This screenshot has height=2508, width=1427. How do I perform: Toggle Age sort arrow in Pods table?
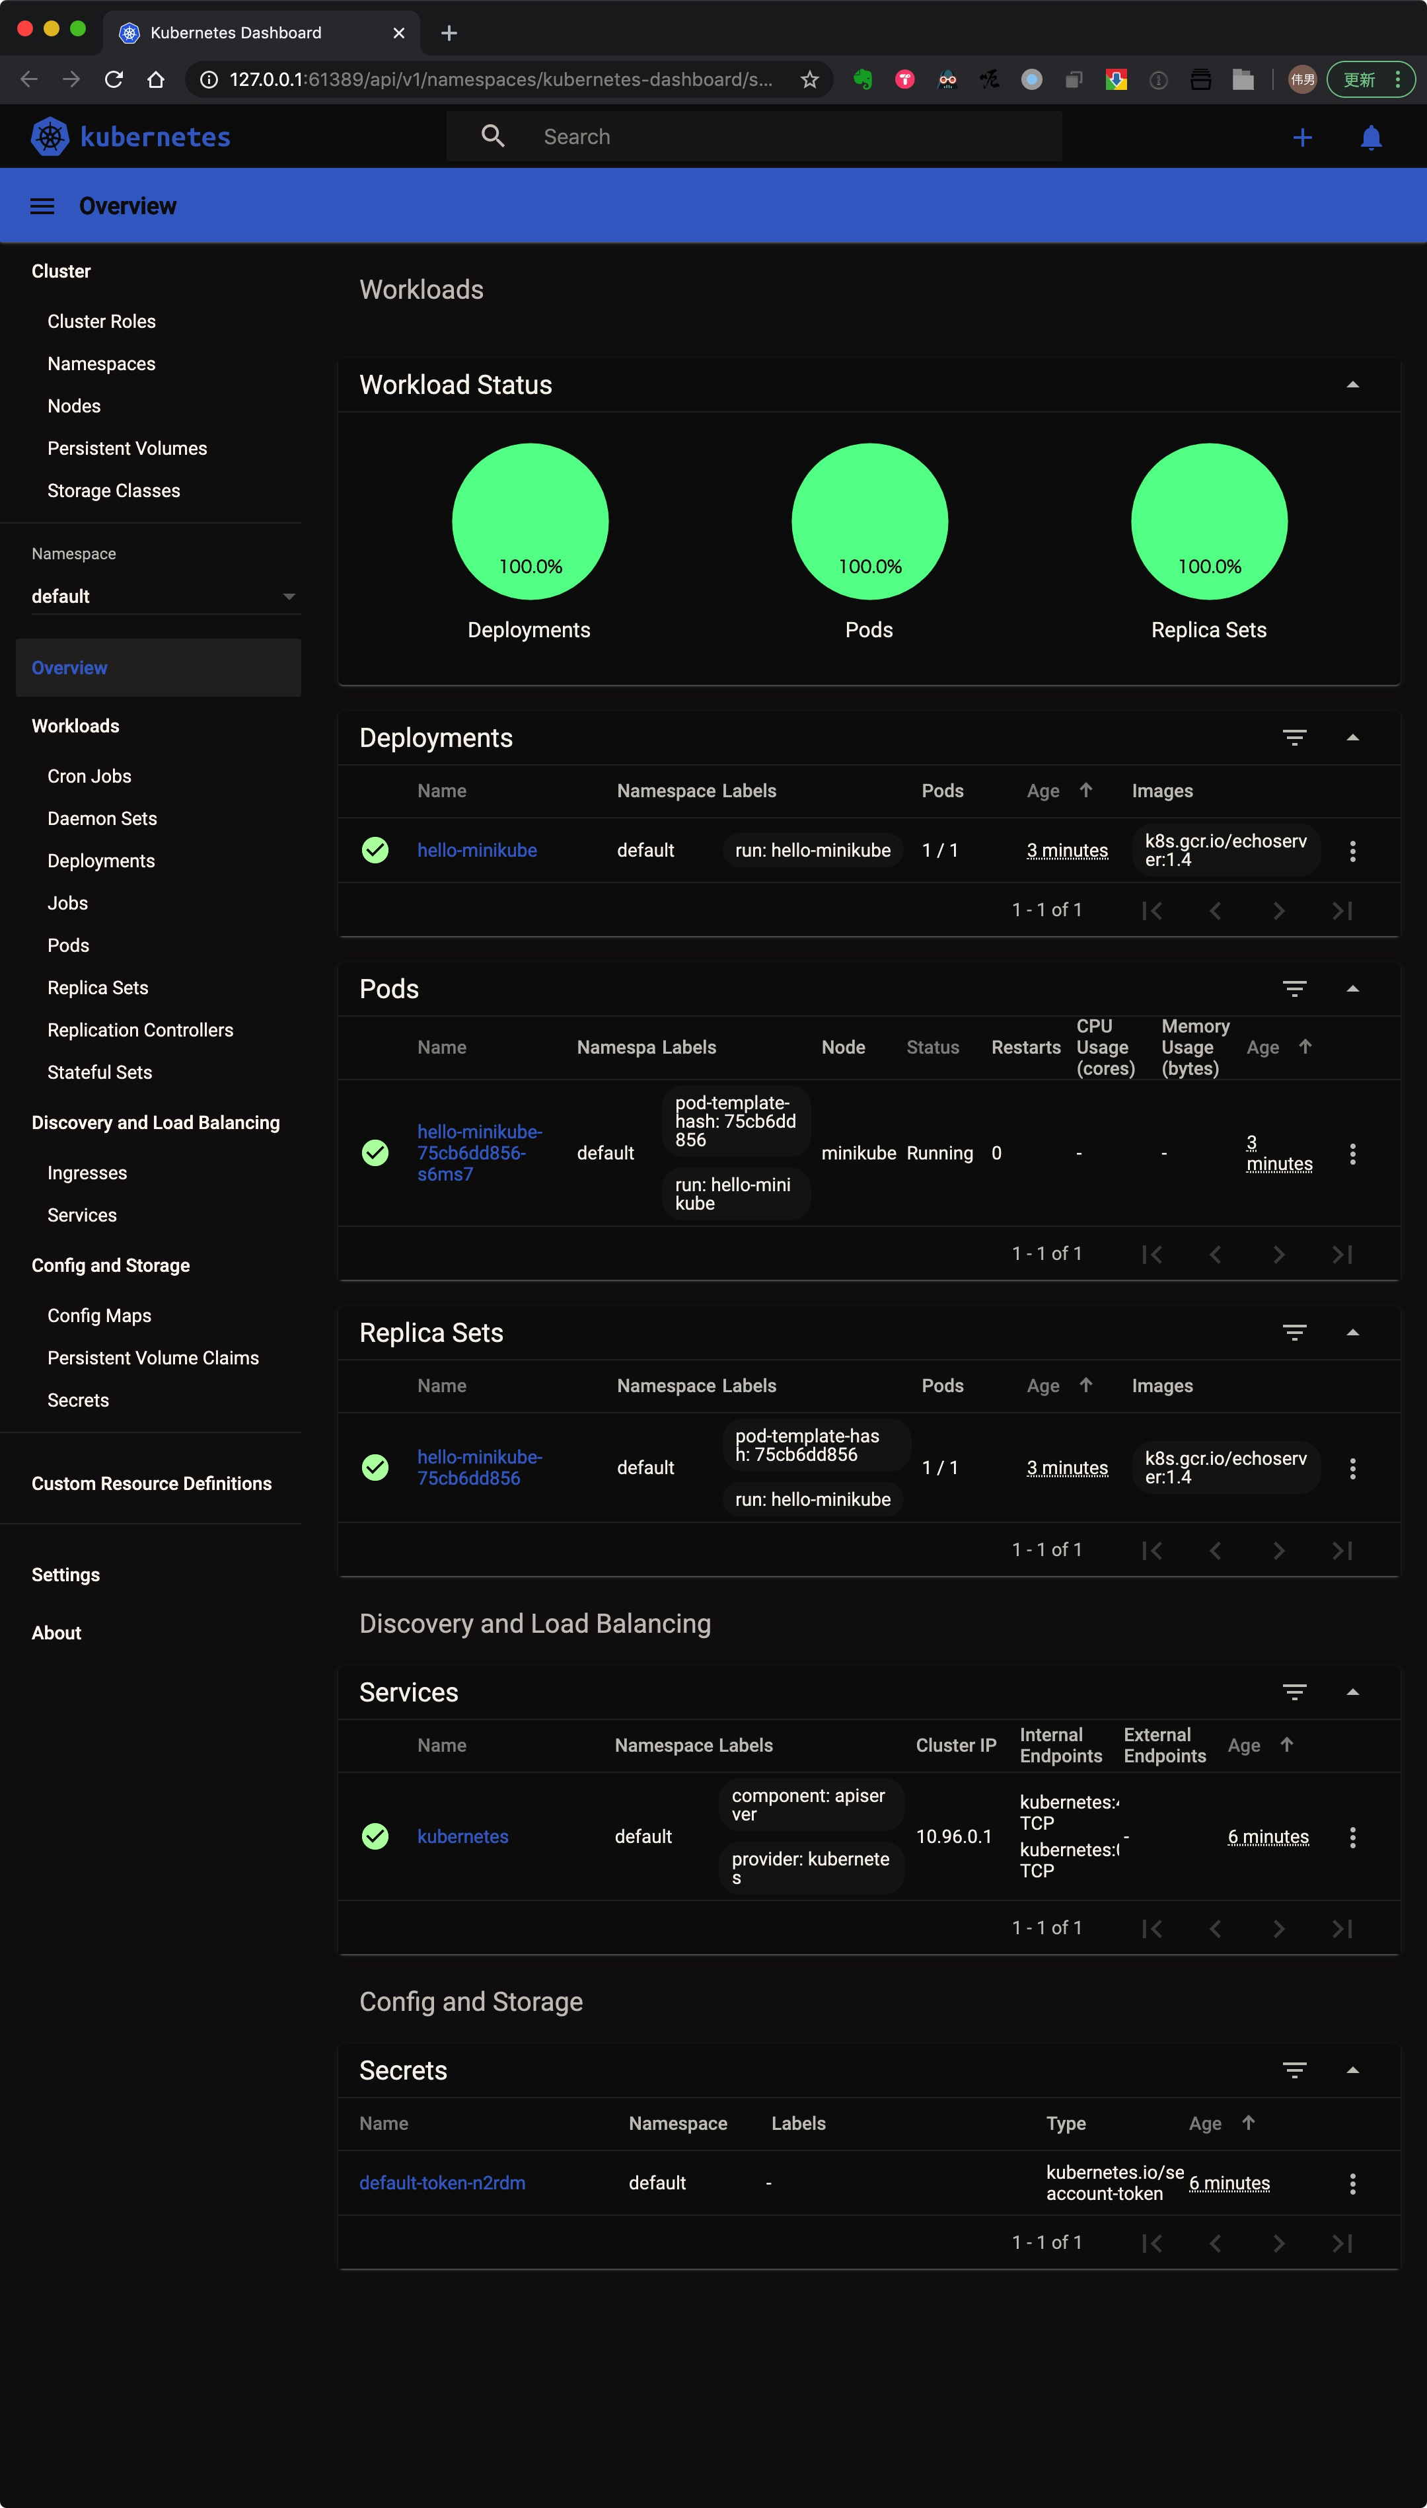[x=1305, y=1046]
